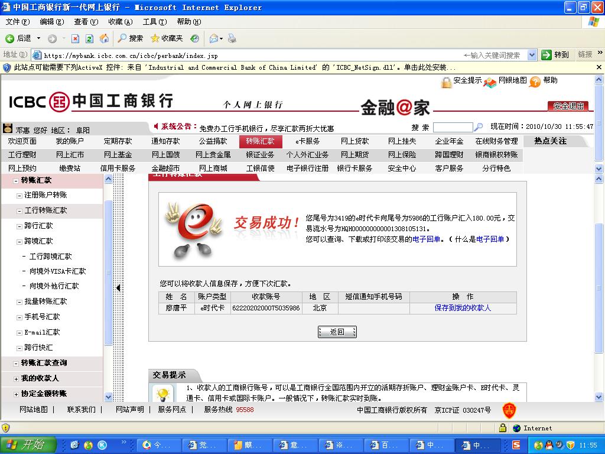Click the search magnifier beside 搜索 box
Image resolution: width=605 pixels, height=454 pixels.
[479, 127]
